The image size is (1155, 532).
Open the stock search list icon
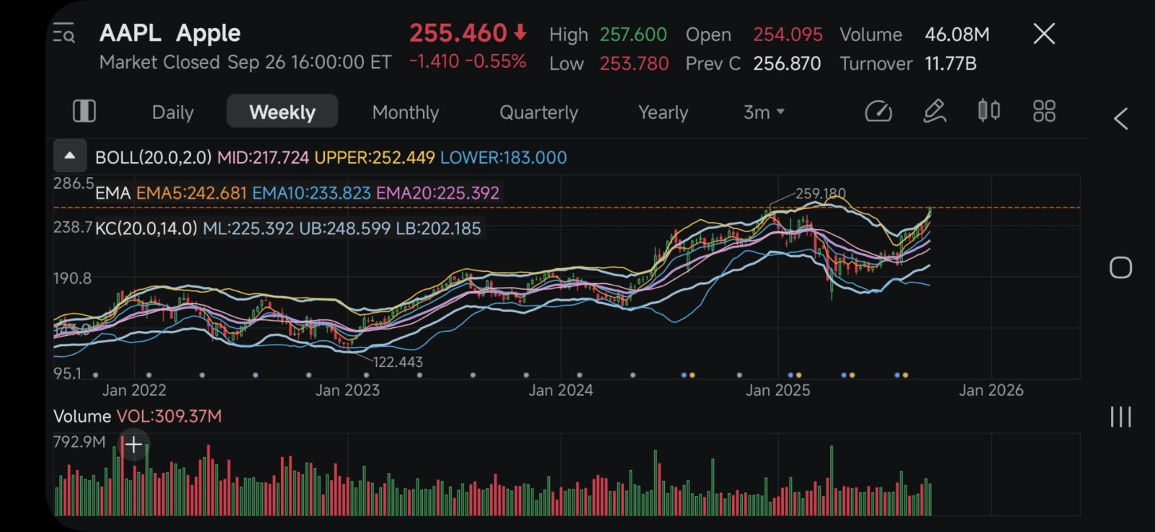tap(64, 33)
